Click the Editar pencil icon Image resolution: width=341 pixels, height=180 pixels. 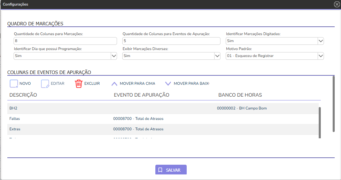point(45,84)
